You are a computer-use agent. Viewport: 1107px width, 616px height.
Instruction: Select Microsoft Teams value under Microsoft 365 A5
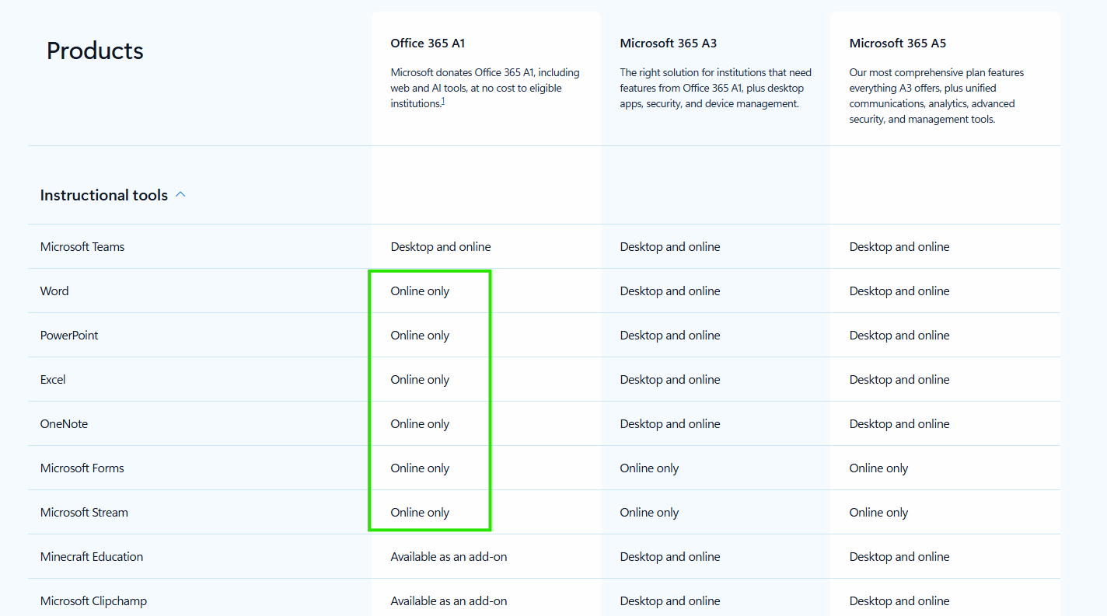coord(899,247)
